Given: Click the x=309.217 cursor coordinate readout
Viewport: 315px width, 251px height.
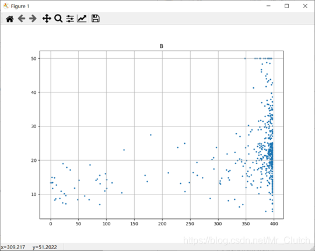Looking at the screenshot, I should [13, 247].
